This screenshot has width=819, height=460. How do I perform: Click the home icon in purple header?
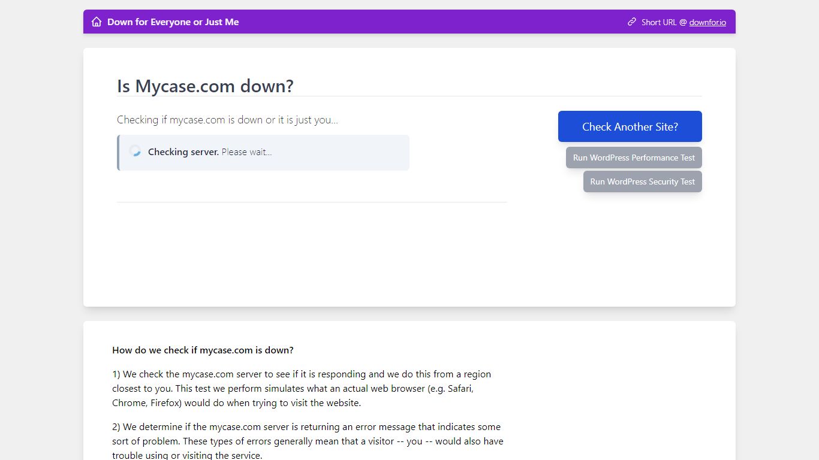pos(97,22)
